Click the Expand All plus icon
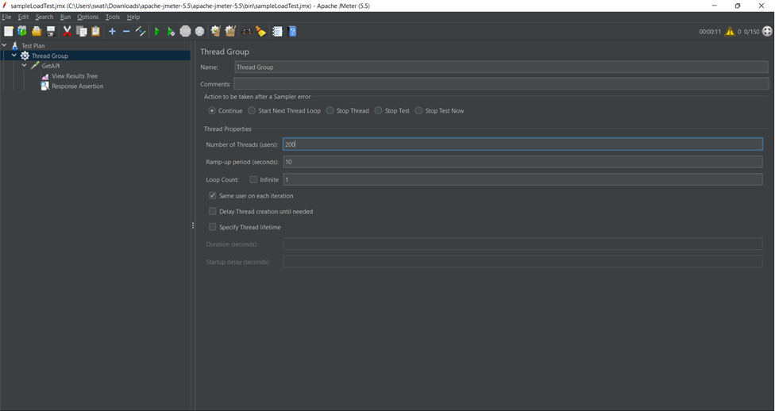The height and width of the screenshot is (411, 775). 112,31
